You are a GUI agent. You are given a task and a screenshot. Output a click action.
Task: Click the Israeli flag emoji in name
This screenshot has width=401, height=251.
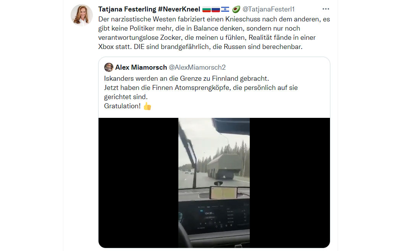pyautogui.click(x=225, y=10)
